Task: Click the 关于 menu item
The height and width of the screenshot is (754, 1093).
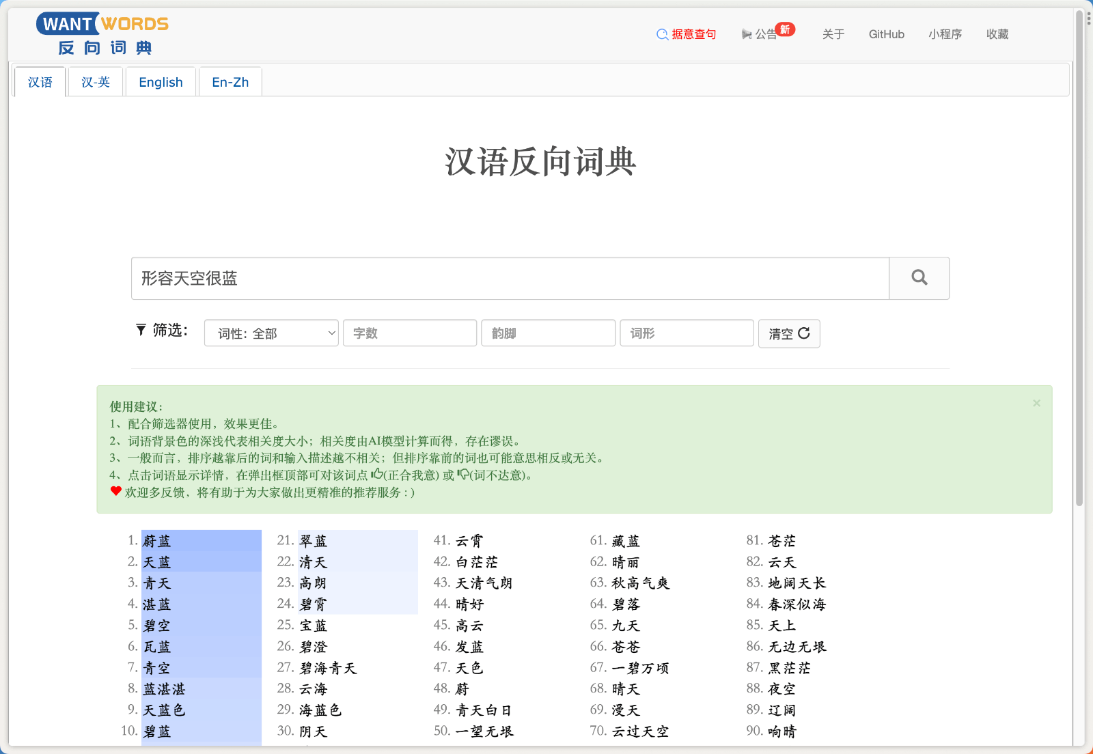Action: (833, 34)
